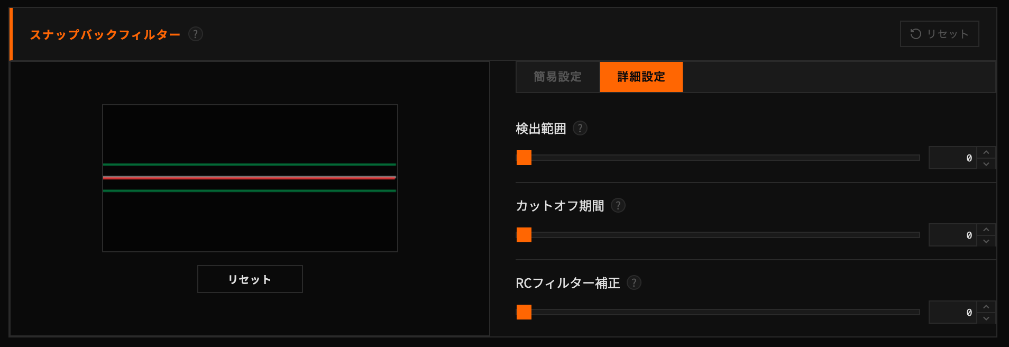Increase 検出範囲 value with up arrow
The height and width of the screenshot is (347, 1009).
pos(986,152)
